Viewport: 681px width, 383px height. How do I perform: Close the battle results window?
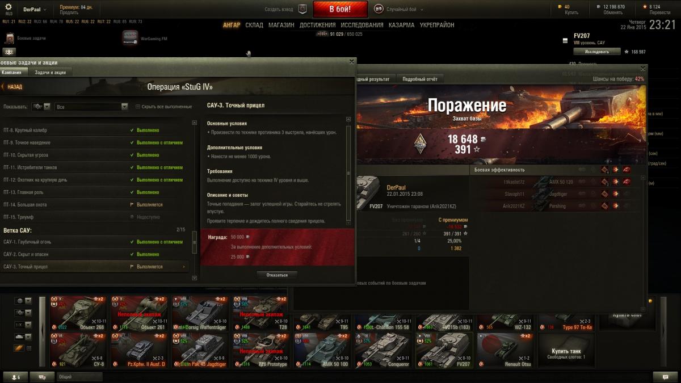[x=642, y=68]
